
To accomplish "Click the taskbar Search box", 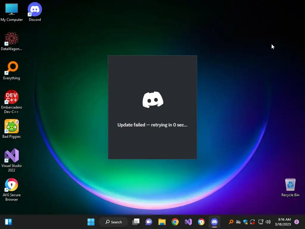I will (113, 222).
